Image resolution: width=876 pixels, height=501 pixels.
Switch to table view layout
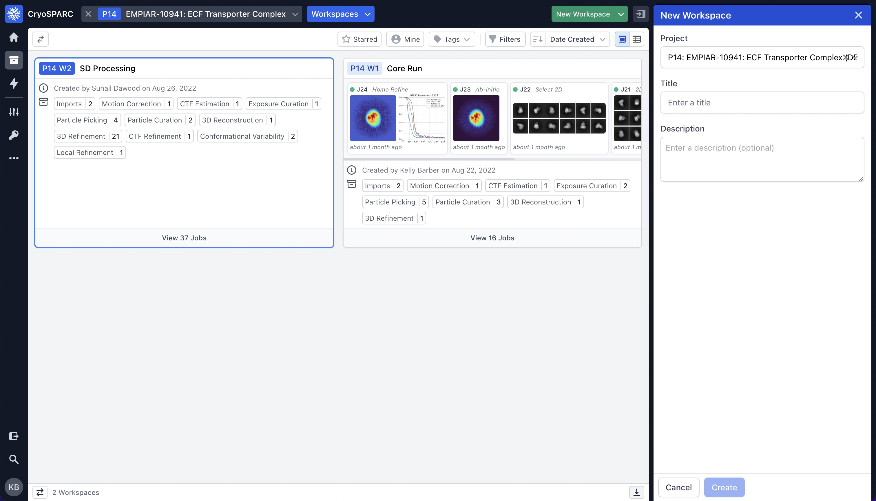[637, 39]
